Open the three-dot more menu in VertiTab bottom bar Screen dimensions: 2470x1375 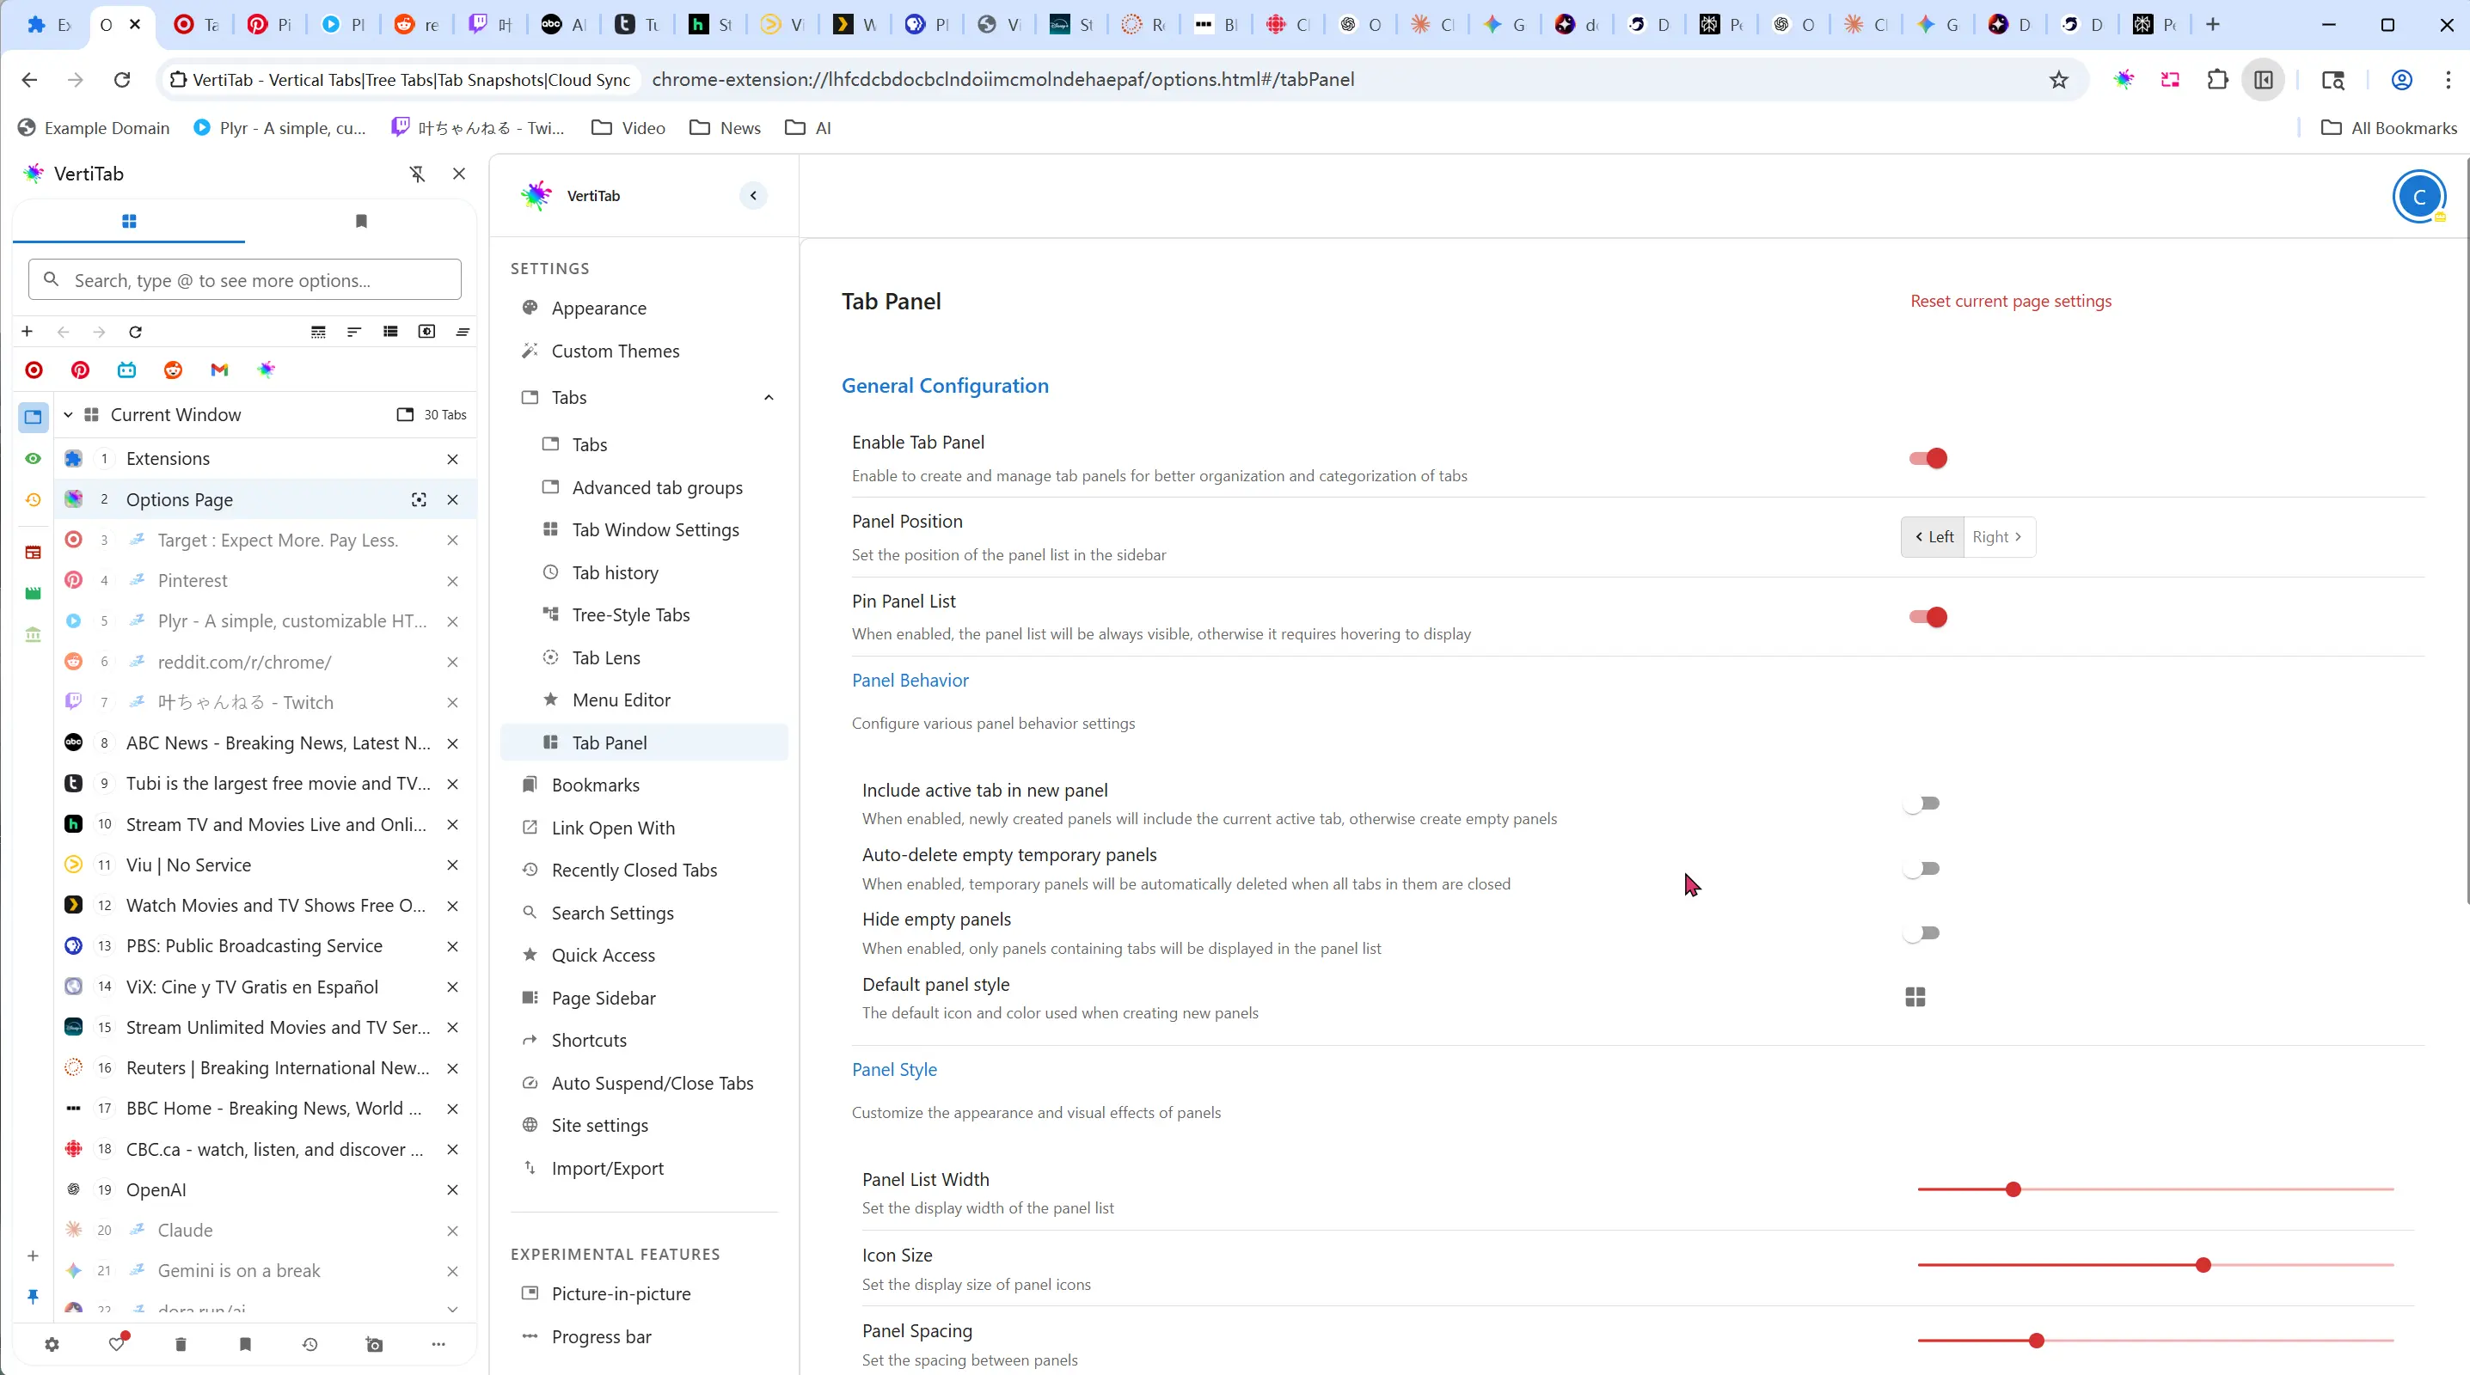[438, 1344]
